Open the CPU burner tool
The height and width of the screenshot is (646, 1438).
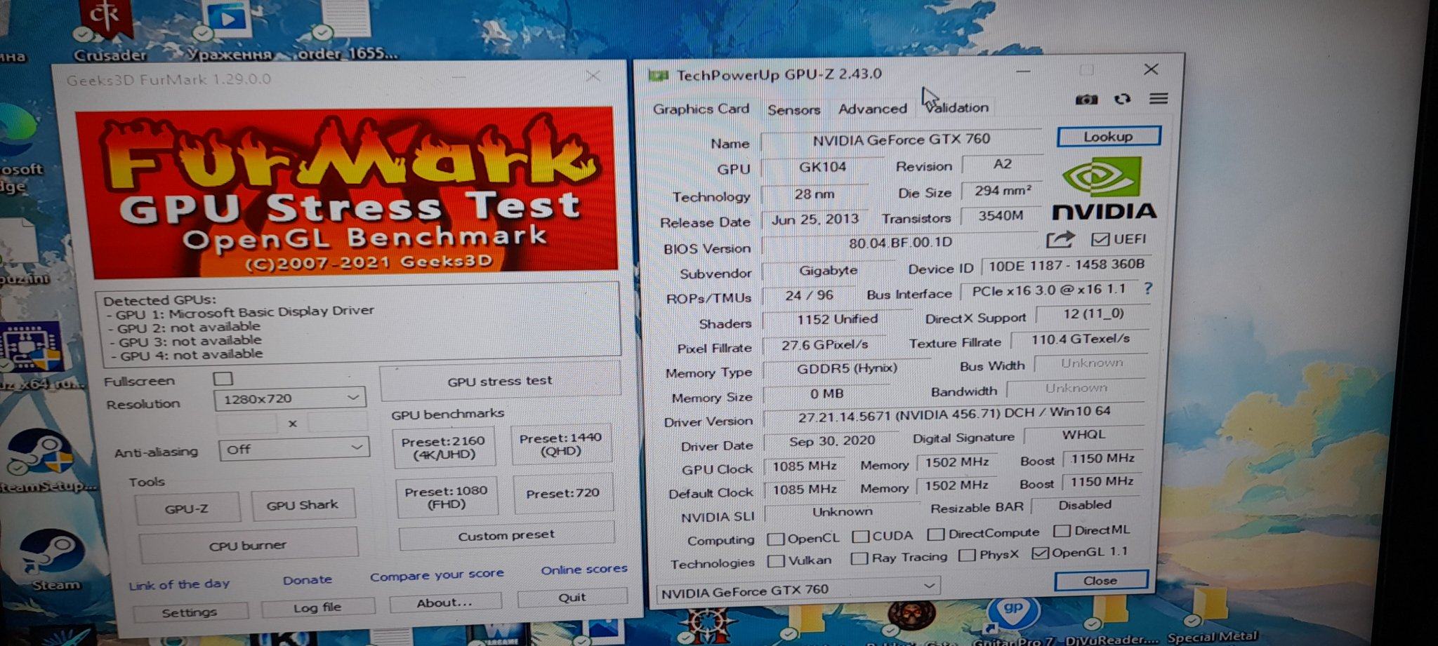tap(248, 545)
